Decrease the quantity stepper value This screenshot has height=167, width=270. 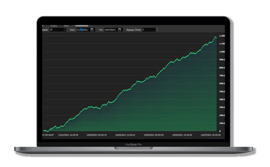tap(65, 31)
